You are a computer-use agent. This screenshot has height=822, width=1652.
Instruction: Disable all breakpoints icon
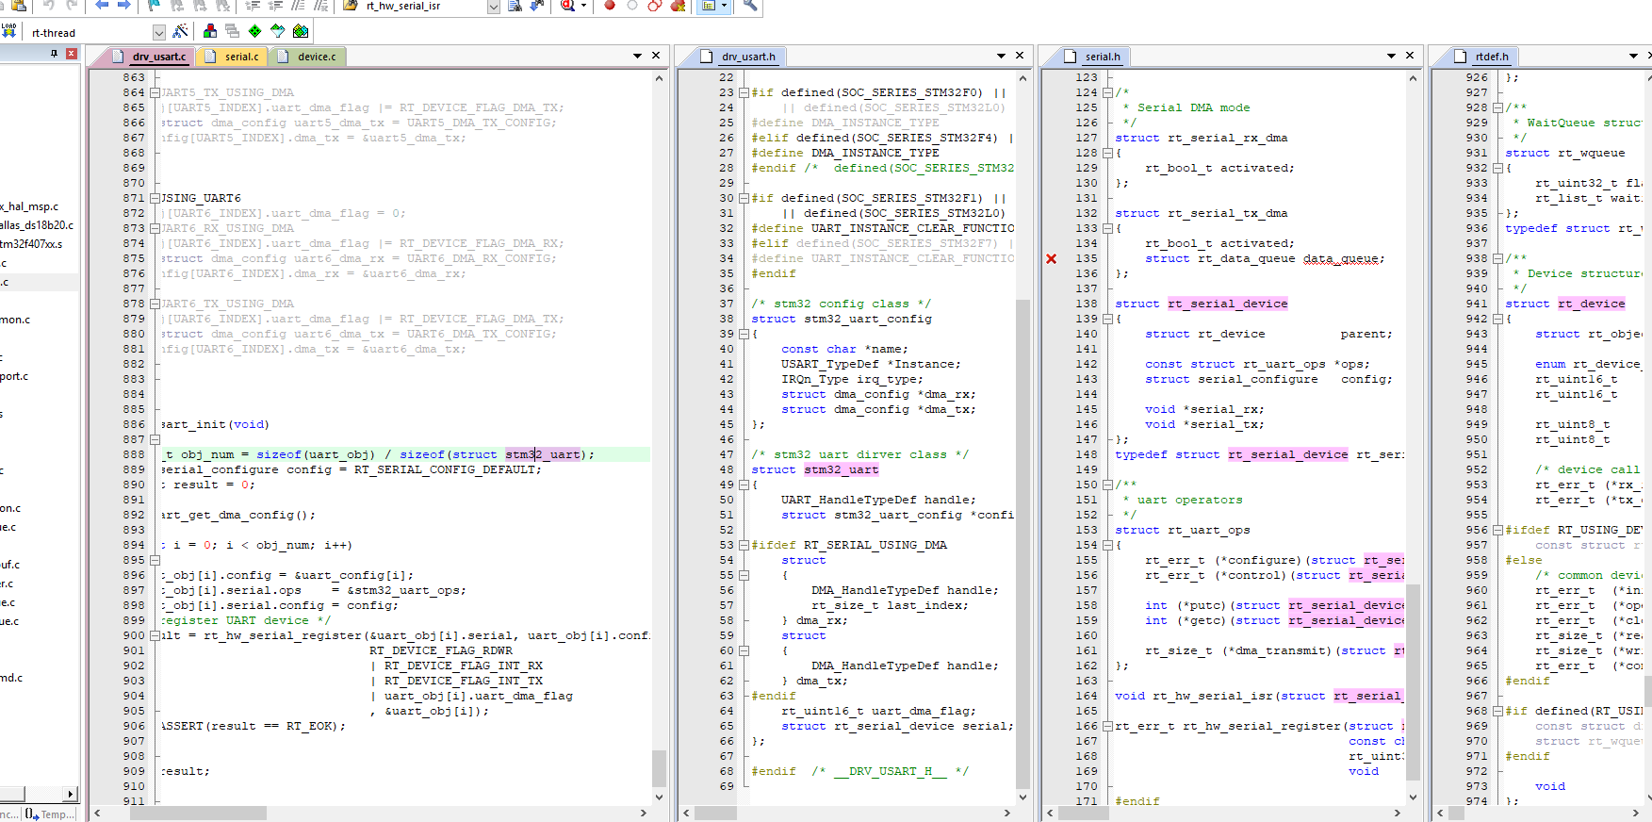[x=654, y=5]
